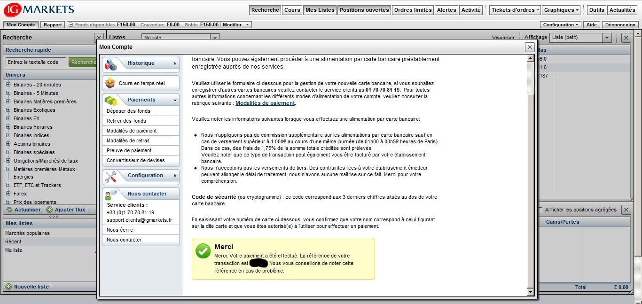Click the dialog scrollbar down arrow

tap(531, 292)
